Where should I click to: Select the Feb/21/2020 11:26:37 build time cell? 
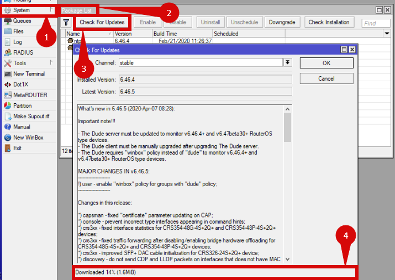coord(185,41)
